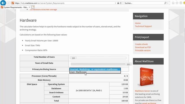Click the MailStore product box image
Screen dimensions: 185x104
pyautogui.click(x=147, y=77)
